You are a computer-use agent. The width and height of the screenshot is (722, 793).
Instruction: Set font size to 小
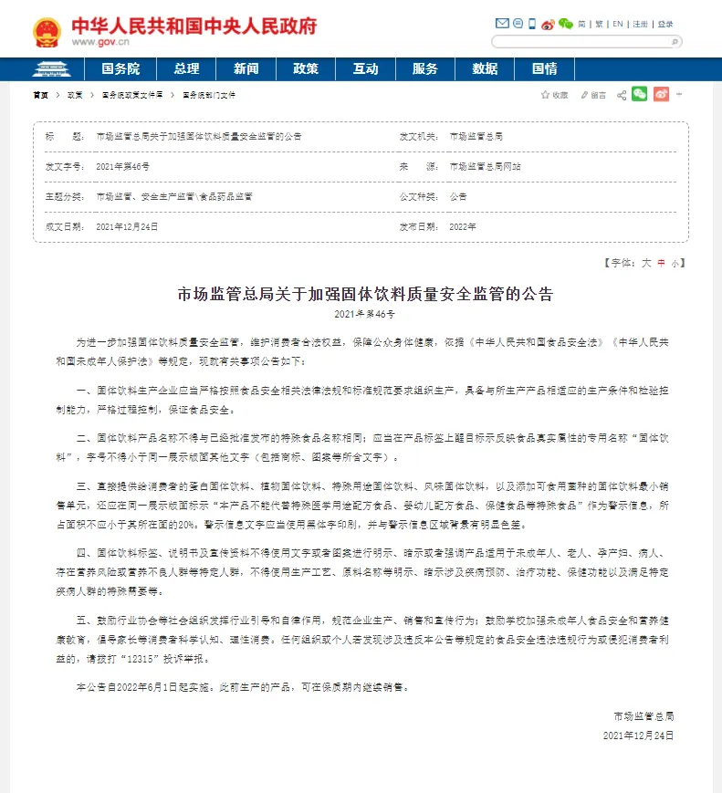click(675, 264)
